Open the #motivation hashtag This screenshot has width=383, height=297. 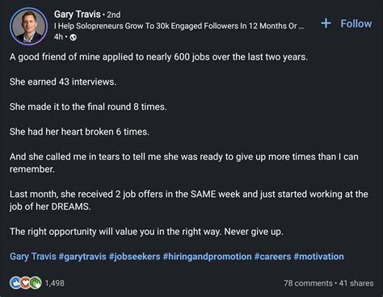click(319, 257)
